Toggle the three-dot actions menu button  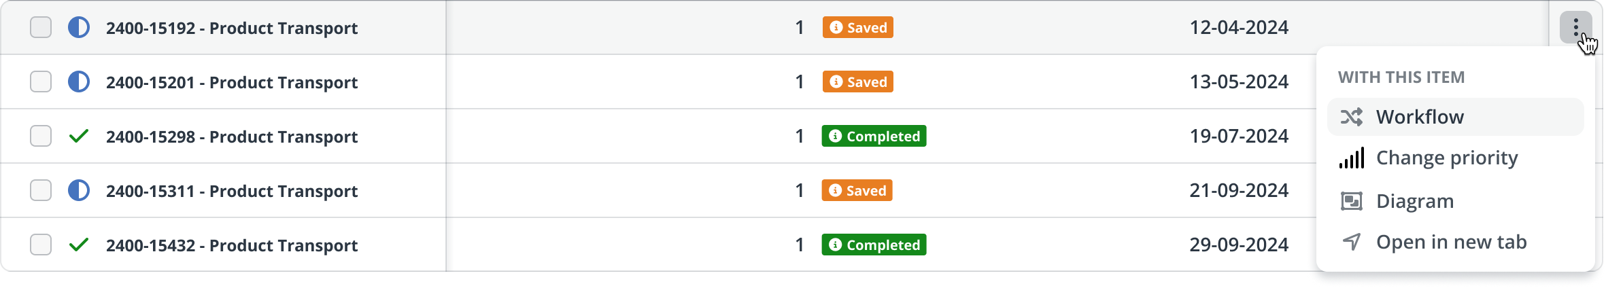click(x=1575, y=28)
